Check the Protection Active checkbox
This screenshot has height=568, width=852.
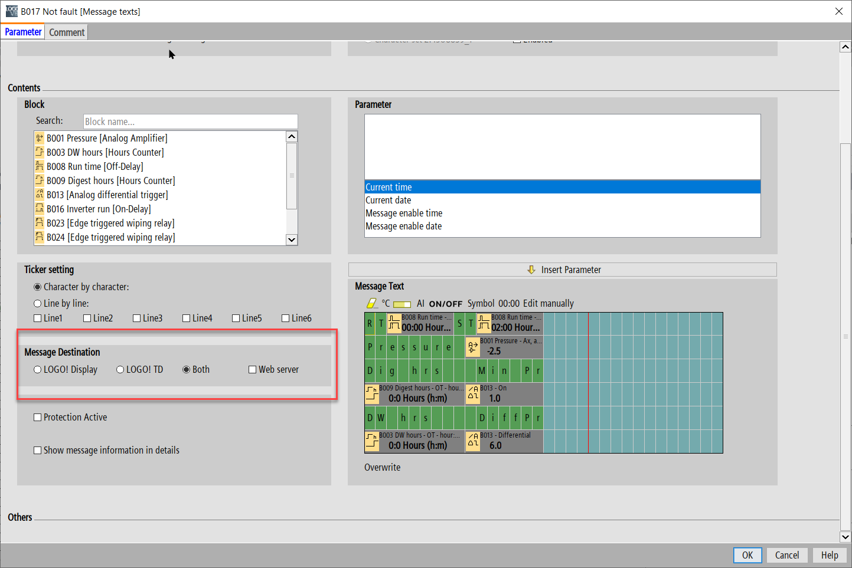pos(38,418)
